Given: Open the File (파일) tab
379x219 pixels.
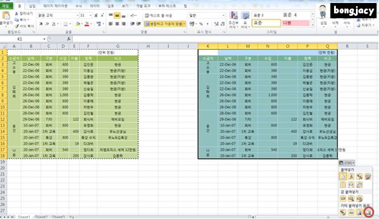Looking at the screenshot, I should coord(6,6).
